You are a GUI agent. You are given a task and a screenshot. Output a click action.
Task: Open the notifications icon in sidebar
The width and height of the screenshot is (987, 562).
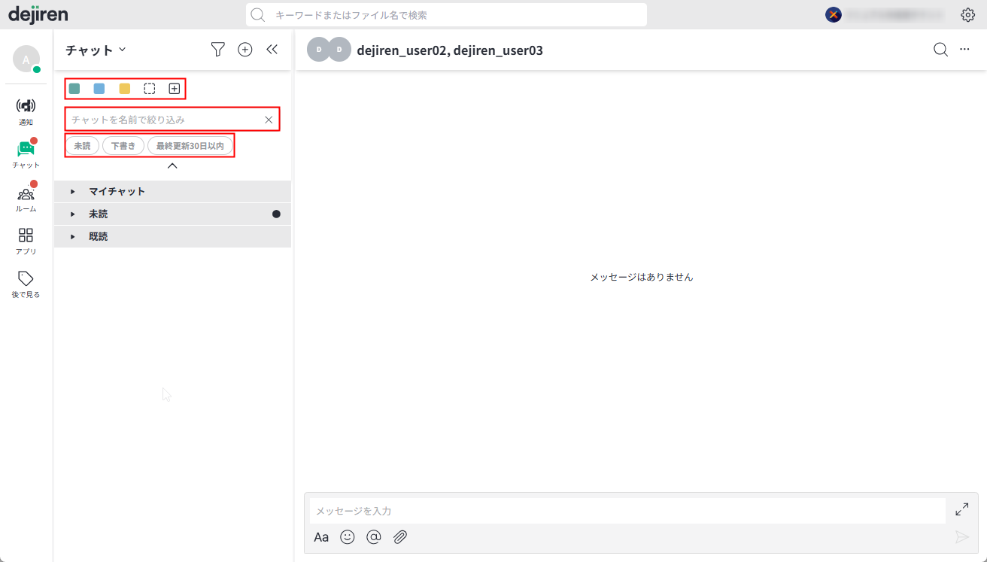26,106
